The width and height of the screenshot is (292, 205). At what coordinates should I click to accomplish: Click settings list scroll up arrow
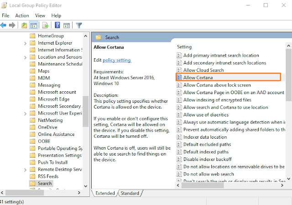288,45
